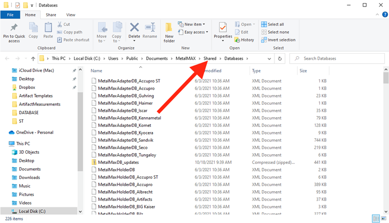Click Pin to Quick access icon
This screenshot has height=223, width=389.
(14, 27)
